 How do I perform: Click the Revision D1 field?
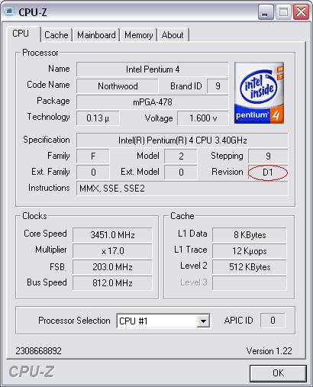[x=268, y=173]
